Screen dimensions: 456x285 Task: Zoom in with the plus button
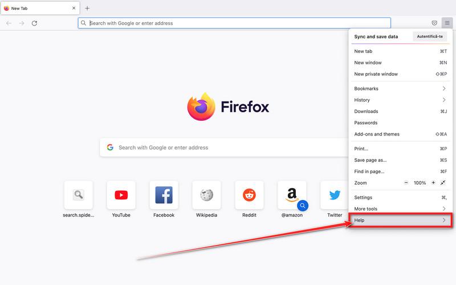tap(433, 182)
